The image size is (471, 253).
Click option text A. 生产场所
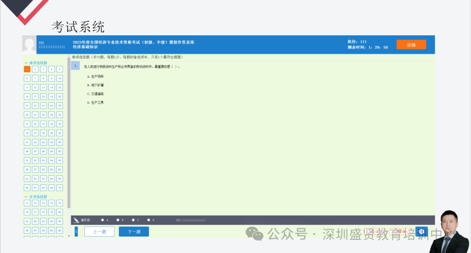point(95,76)
